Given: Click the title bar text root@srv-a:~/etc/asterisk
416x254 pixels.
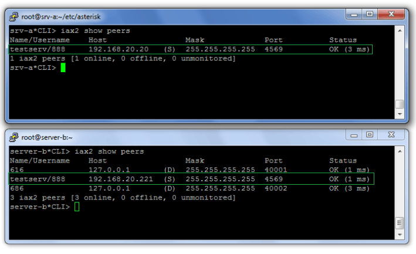Looking at the screenshot, I should click(x=61, y=16).
